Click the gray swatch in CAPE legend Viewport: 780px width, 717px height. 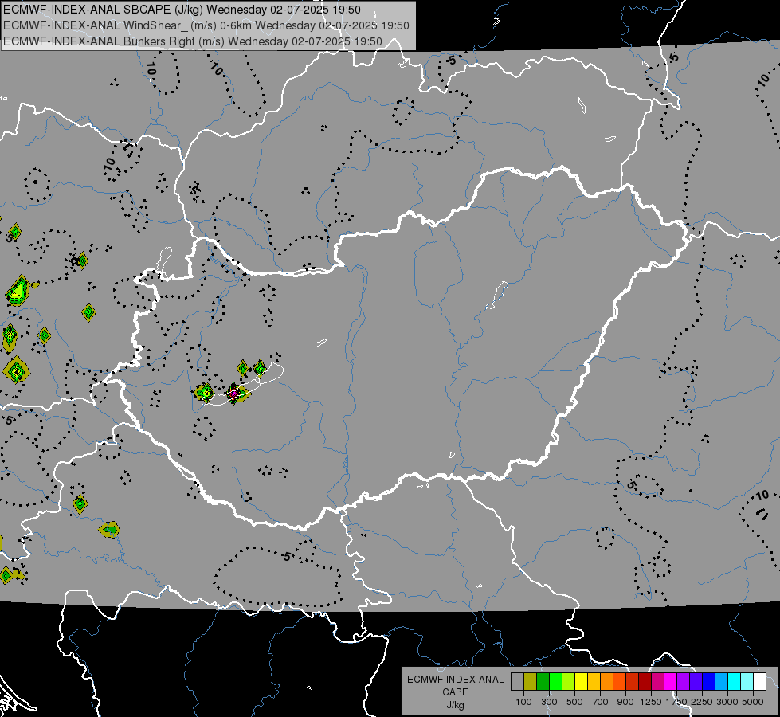(x=517, y=681)
